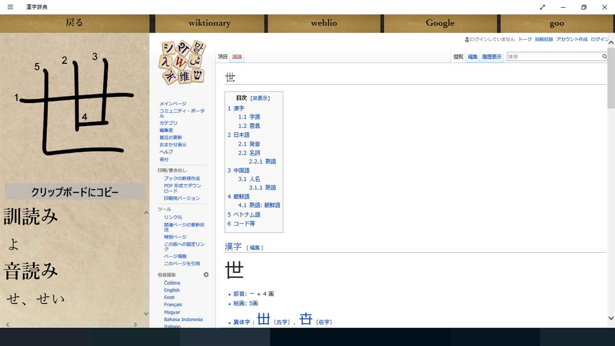Jump to contents entry 3.1 人名

point(249,179)
